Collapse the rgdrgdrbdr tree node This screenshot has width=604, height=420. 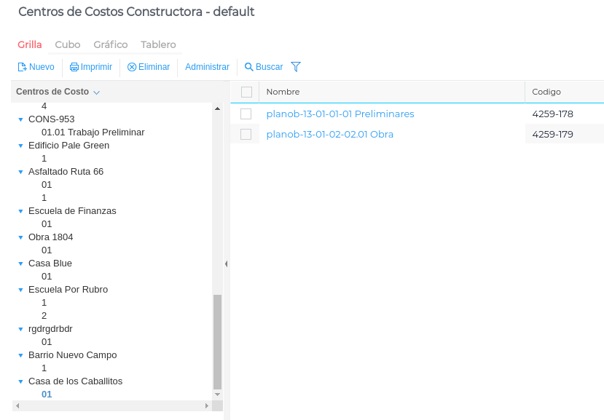click(x=21, y=329)
